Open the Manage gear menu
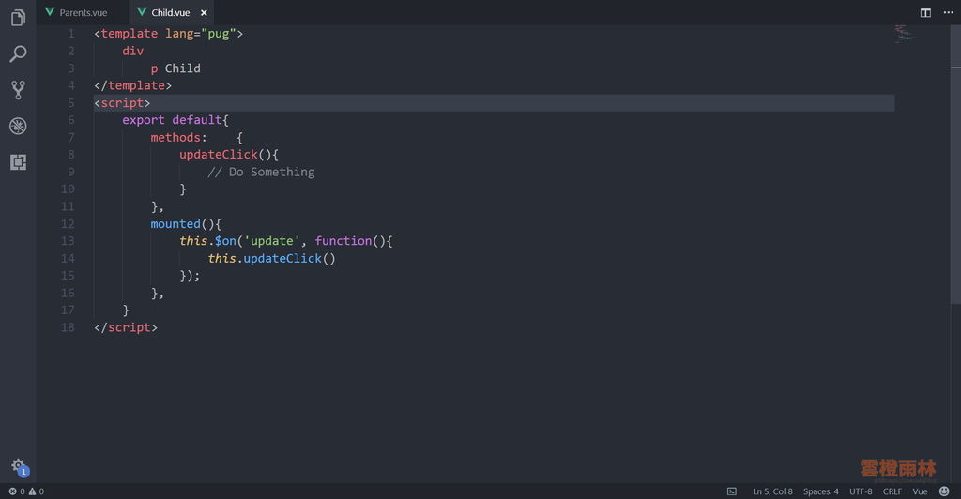The image size is (961, 499). click(19, 467)
